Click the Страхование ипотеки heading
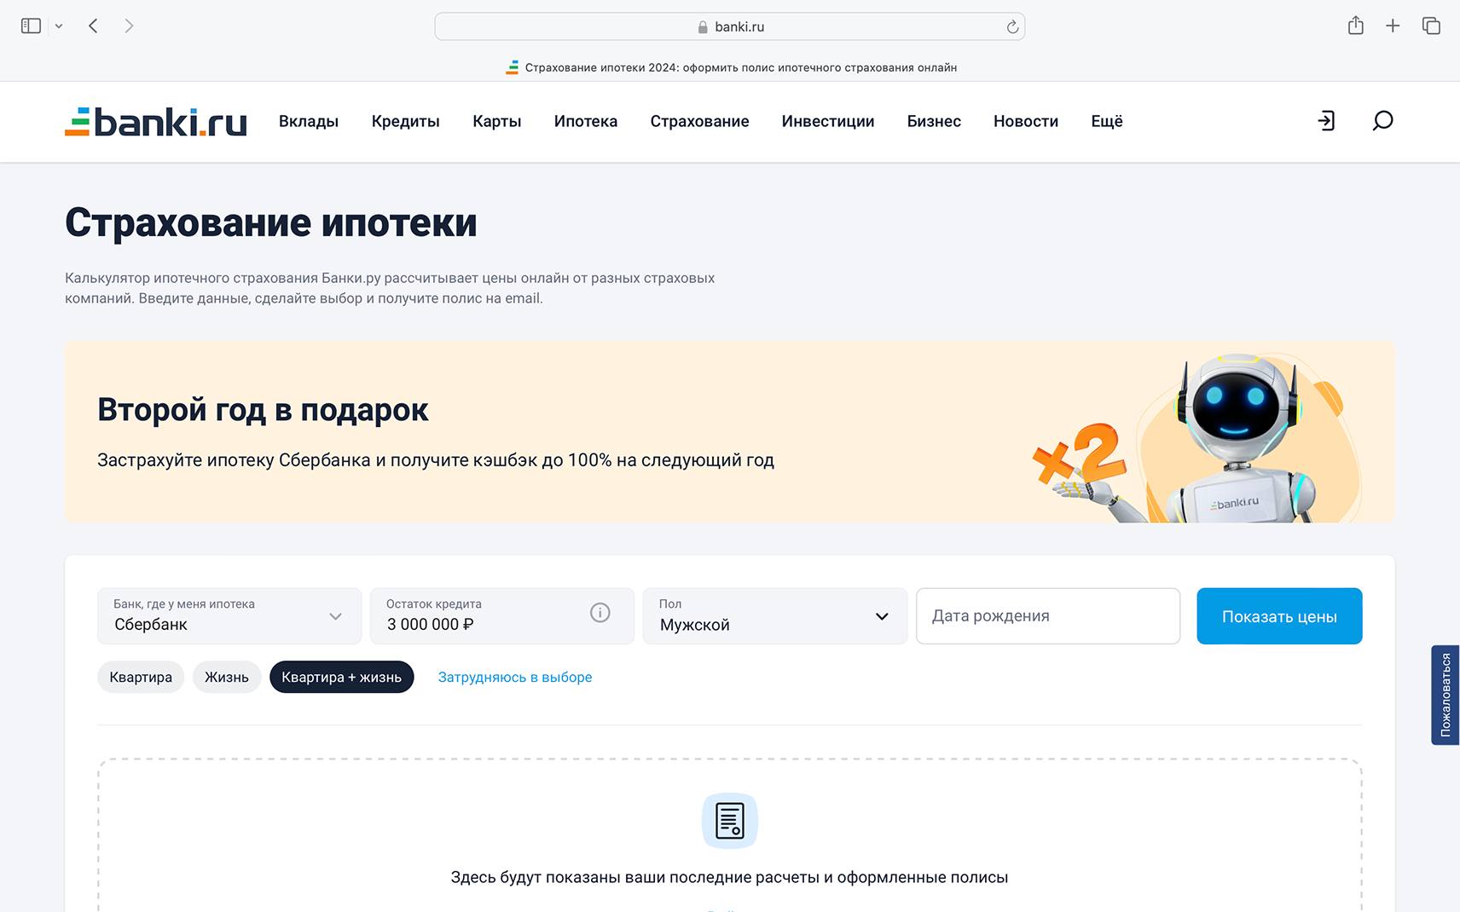Screen dimensions: 1460x912 pyautogui.click(x=271, y=222)
